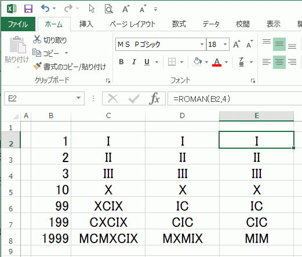Click the Save icon in the quick access toolbar
The image size is (302, 257).
pos(28,9)
